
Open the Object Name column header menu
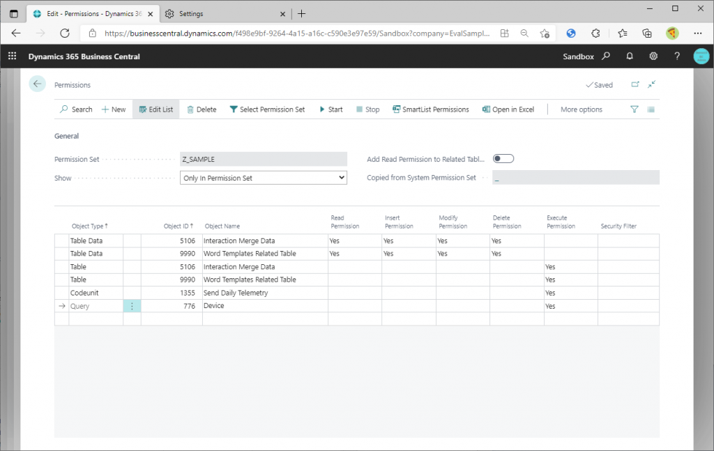(222, 226)
